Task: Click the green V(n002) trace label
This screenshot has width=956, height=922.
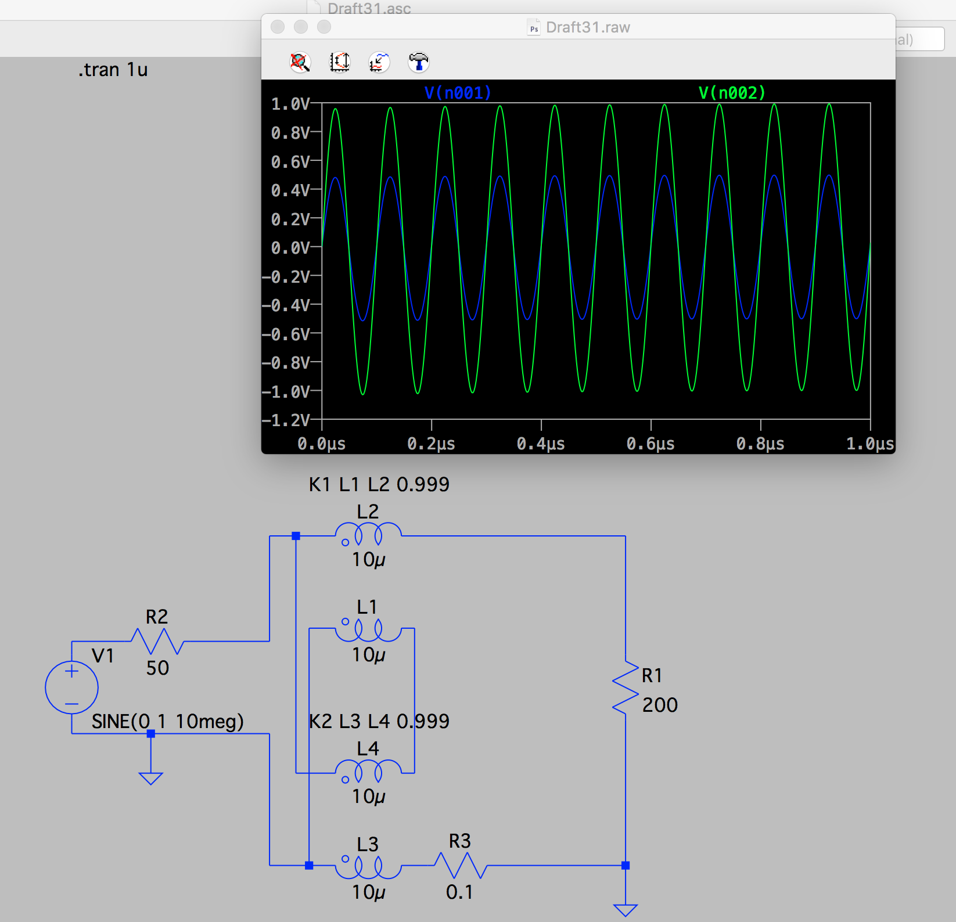Action: point(732,93)
